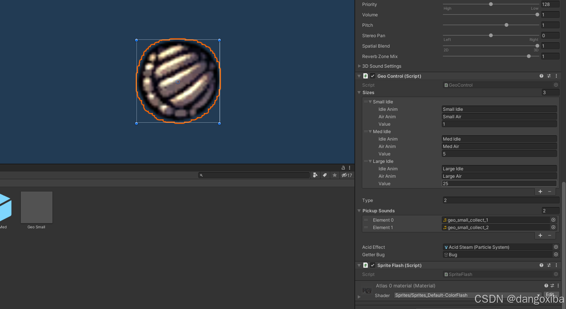Click the Stereo Pan slider handle
566x309 pixels.
491,35
